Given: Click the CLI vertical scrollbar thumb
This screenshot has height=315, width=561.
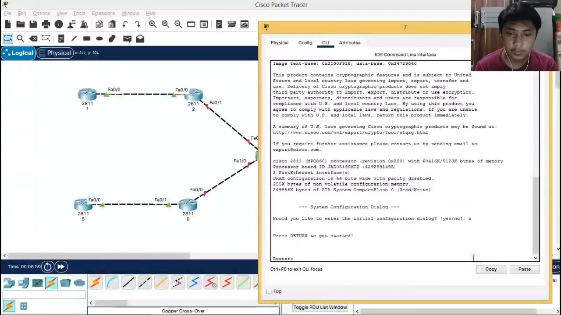Looking at the screenshot, I should pyautogui.click(x=536, y=214).
